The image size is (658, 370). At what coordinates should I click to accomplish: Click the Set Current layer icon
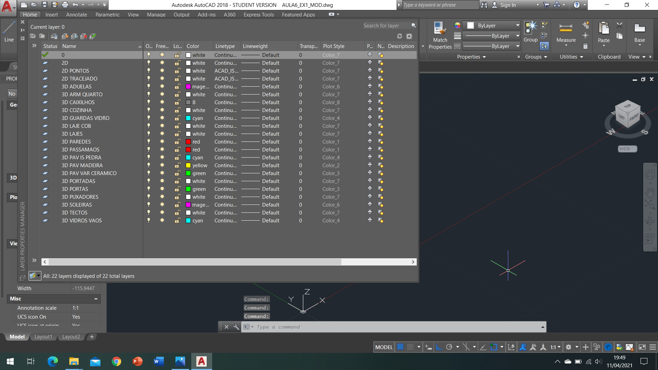[x=93, y=36]
